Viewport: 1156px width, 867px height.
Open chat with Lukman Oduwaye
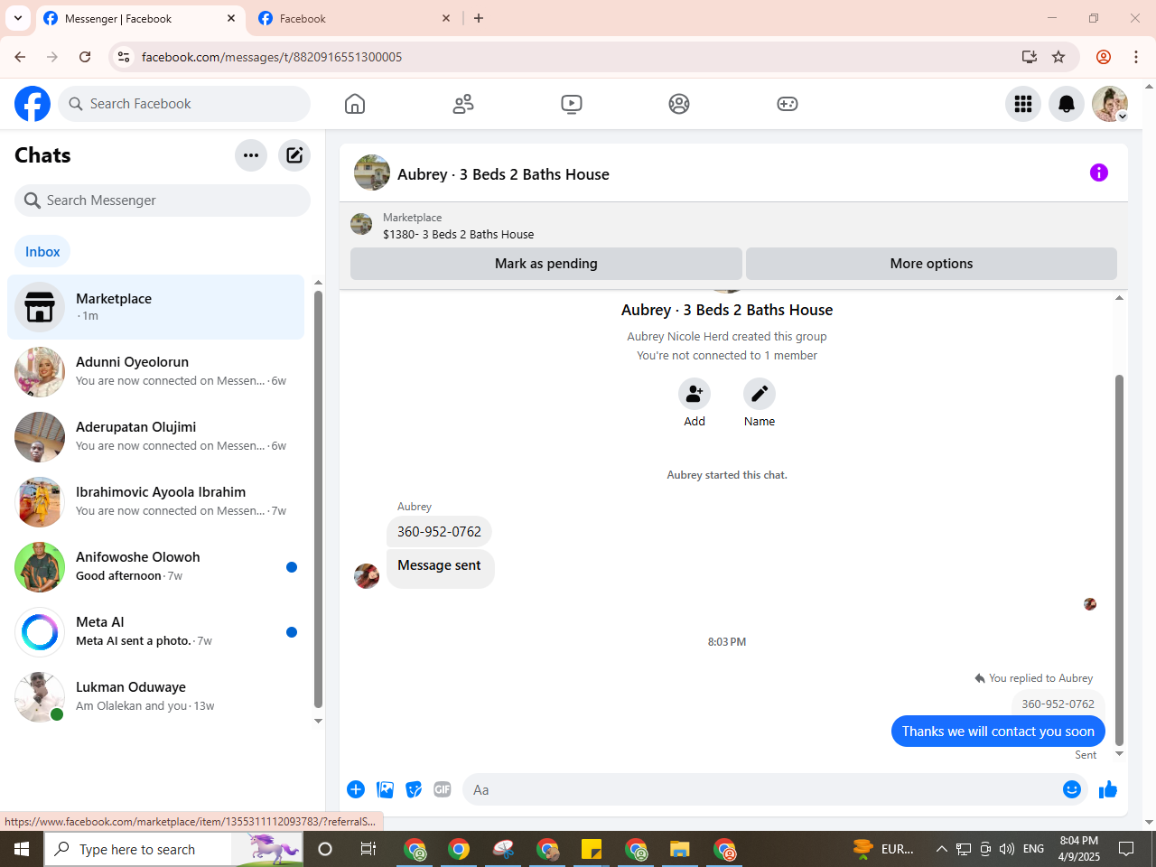156,697
